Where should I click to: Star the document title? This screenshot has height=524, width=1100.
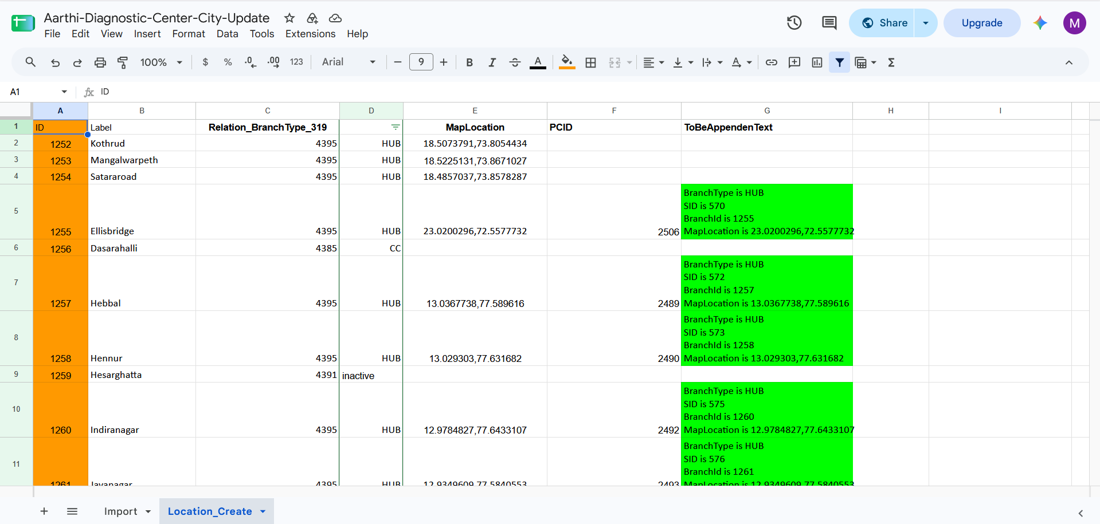(x=289, y=18)
